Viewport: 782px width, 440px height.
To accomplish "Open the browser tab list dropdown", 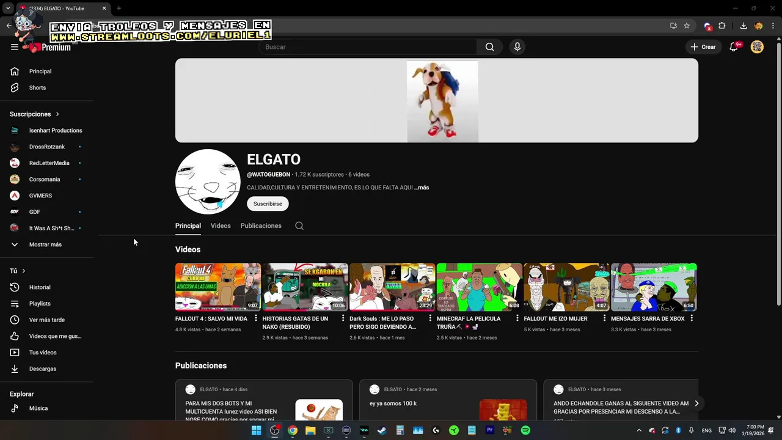I will (8, 8).
